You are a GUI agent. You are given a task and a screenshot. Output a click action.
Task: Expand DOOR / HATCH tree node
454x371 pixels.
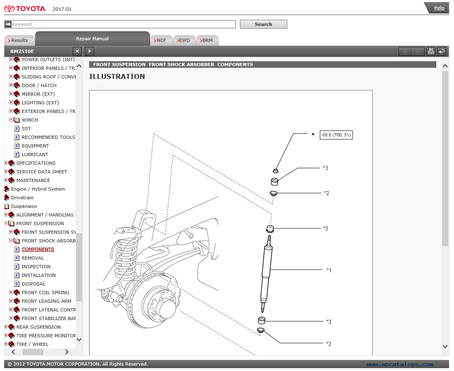click(x=11, y=85)
